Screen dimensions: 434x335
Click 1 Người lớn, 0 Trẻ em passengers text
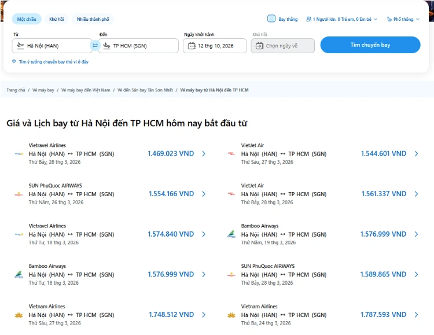point(342,19)
